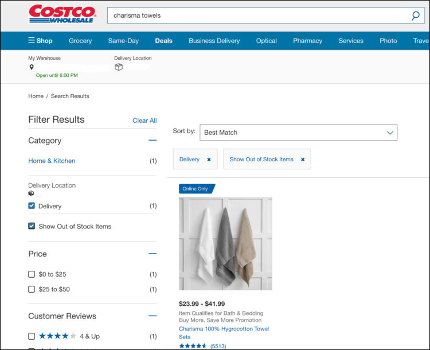Click the search magnifying glass icon
430x350 pixels.
point(415,15)
